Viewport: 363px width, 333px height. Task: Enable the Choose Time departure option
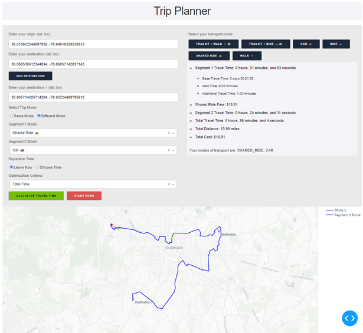[x=38, y=167]
